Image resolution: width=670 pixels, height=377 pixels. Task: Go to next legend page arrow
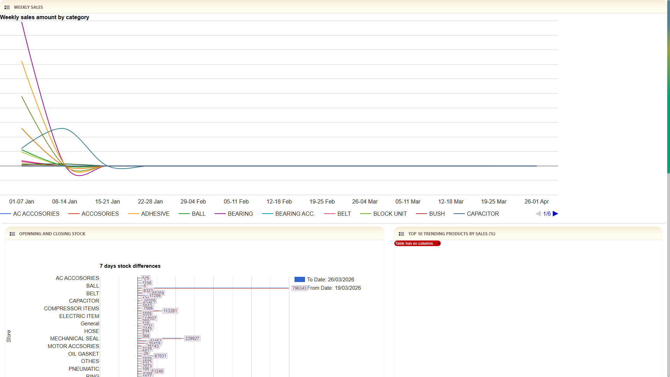556,214
